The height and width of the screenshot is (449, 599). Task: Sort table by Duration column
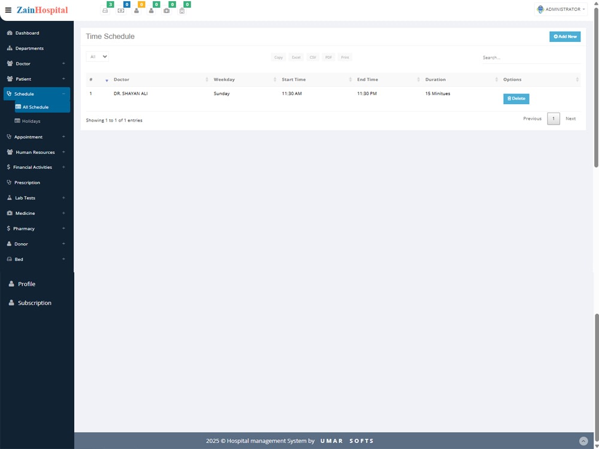pos(461,80)
